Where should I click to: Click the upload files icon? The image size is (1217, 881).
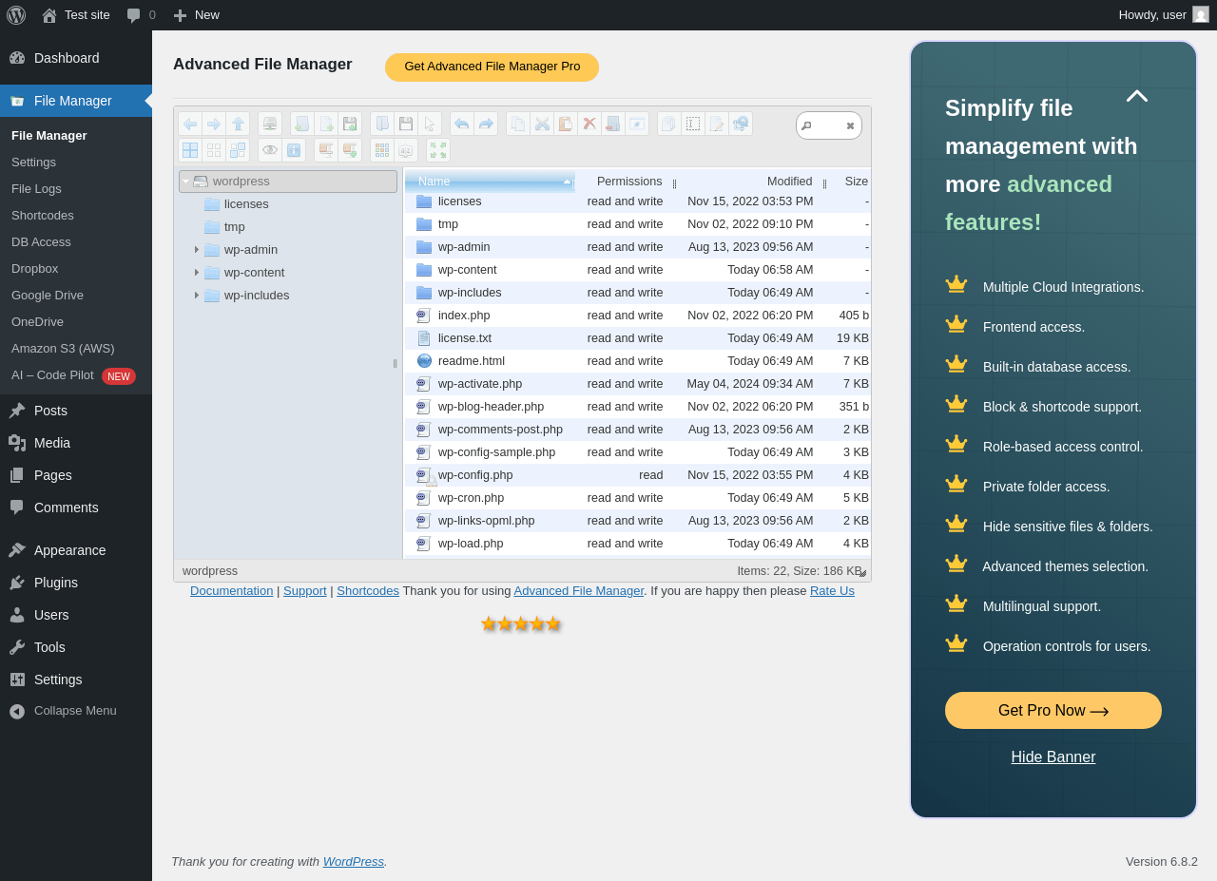[x=350, y=124]
